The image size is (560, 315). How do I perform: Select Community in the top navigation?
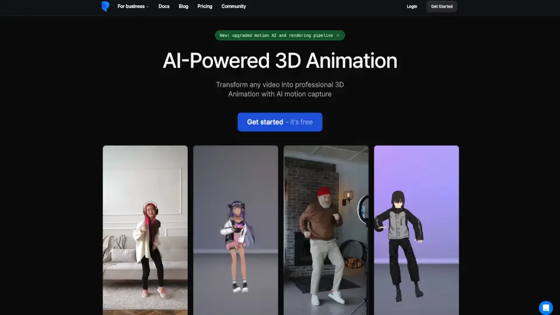point(233,6)
